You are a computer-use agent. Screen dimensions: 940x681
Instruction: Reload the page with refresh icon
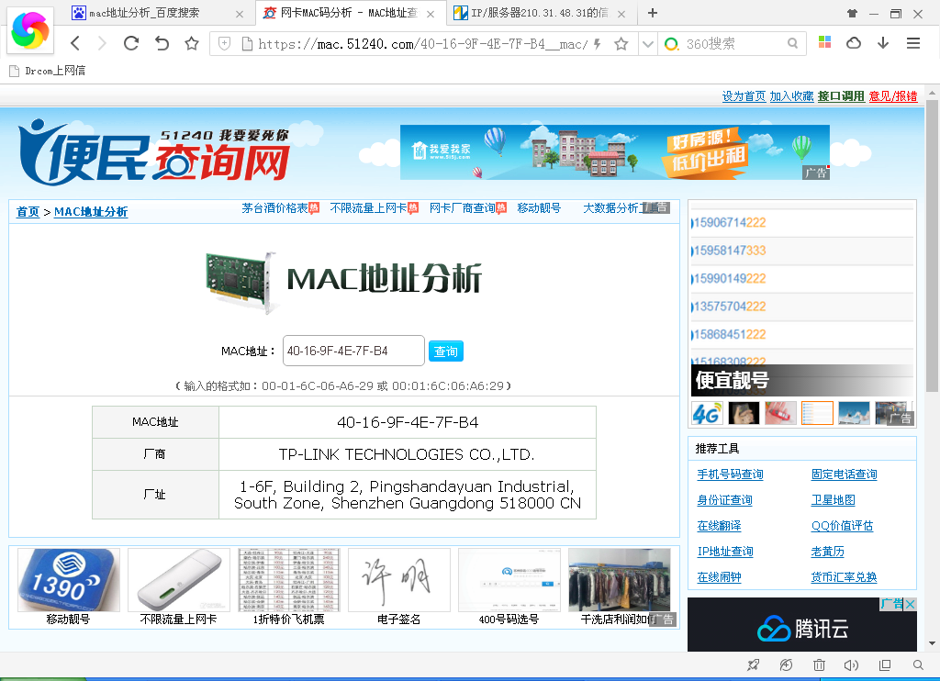coord(131,43)
